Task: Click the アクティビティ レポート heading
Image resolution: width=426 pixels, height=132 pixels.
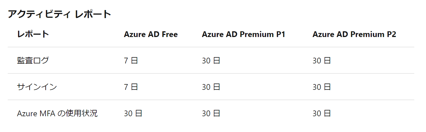Action: pyautogui.click(x=59, y=14)
